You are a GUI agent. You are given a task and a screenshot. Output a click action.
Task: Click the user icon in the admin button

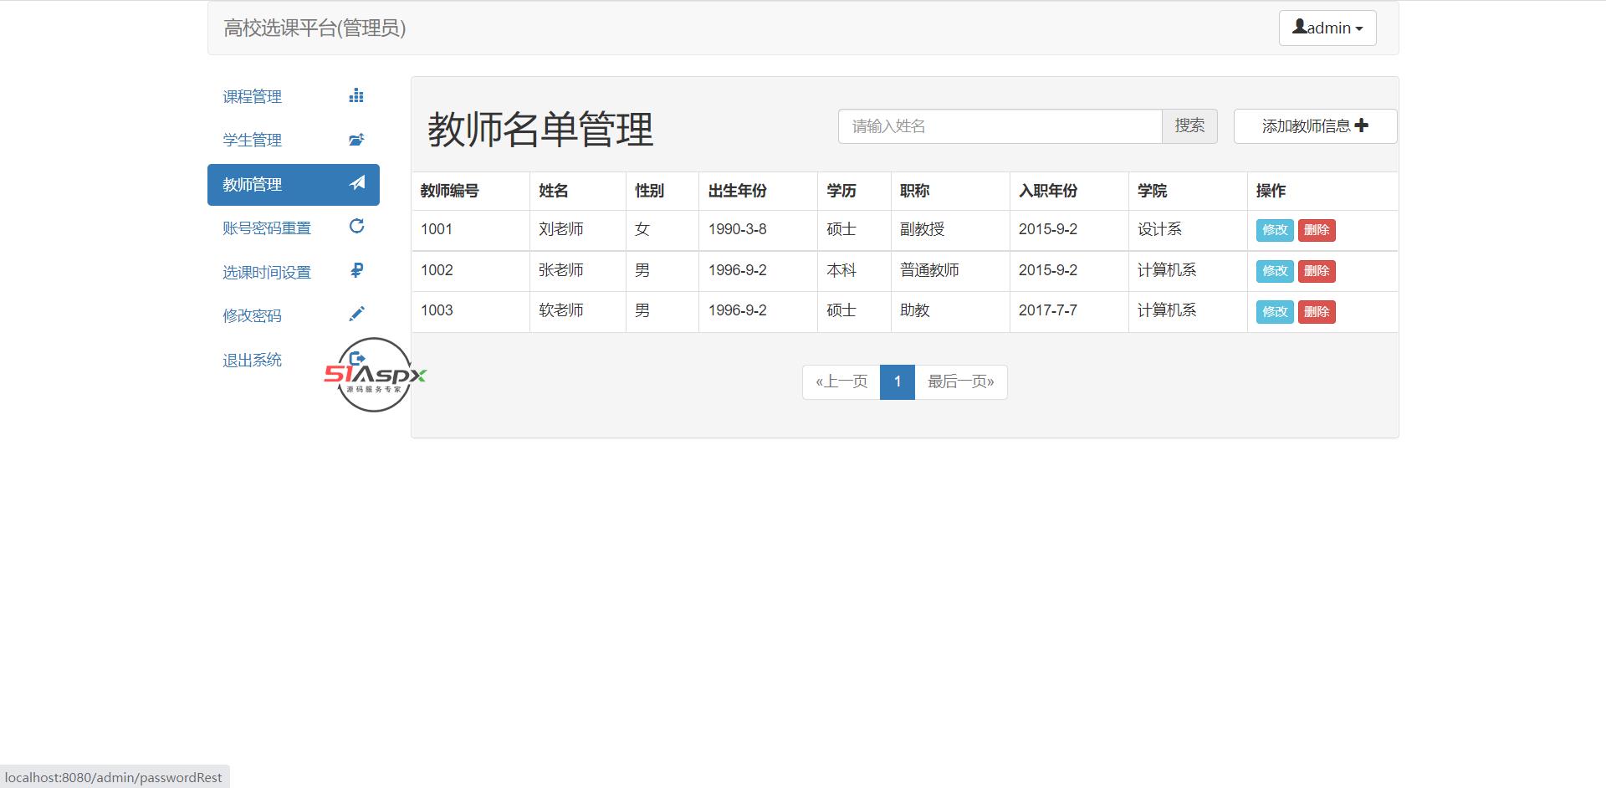tap(1299, 27)
